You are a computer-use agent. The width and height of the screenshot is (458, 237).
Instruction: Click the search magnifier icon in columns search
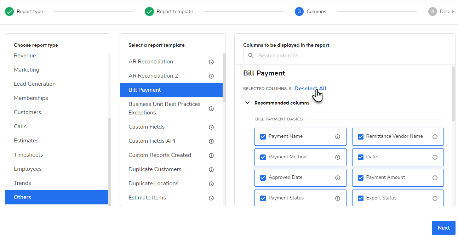(x=251, y=56)
